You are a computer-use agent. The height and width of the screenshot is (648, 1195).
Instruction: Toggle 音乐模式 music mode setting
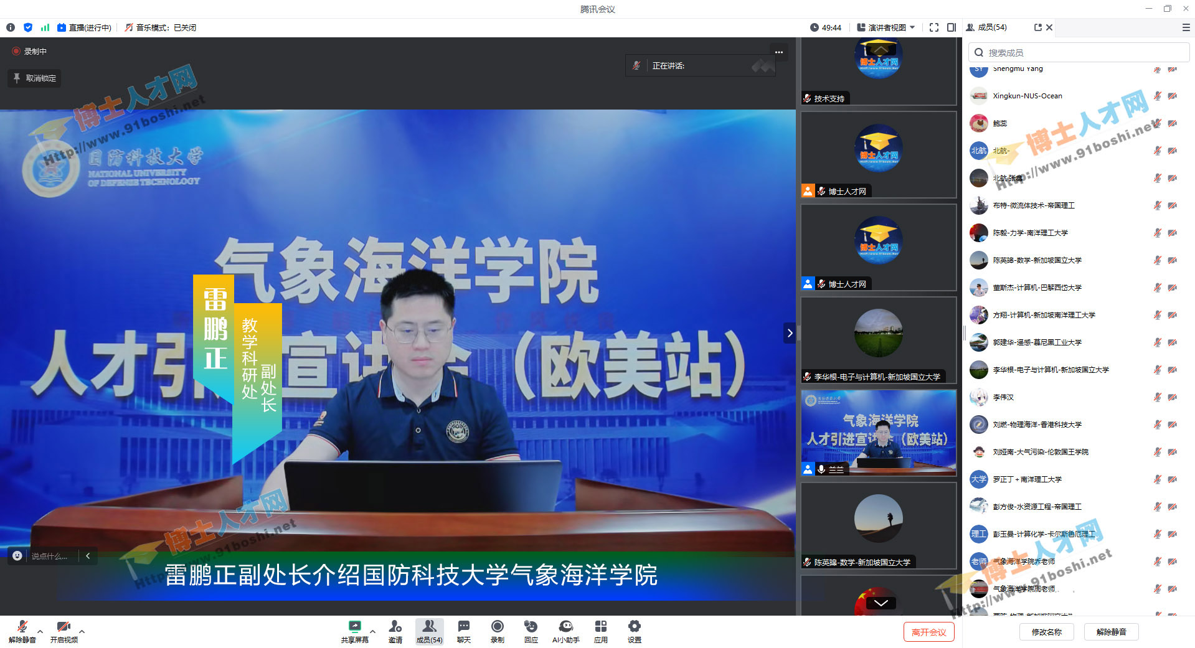click(161, 27)
